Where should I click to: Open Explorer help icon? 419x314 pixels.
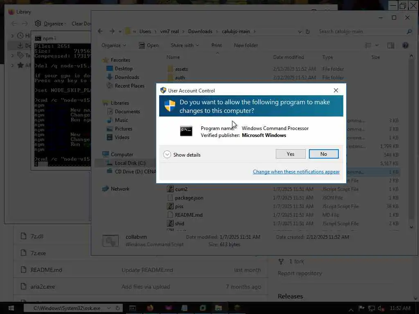405,45
